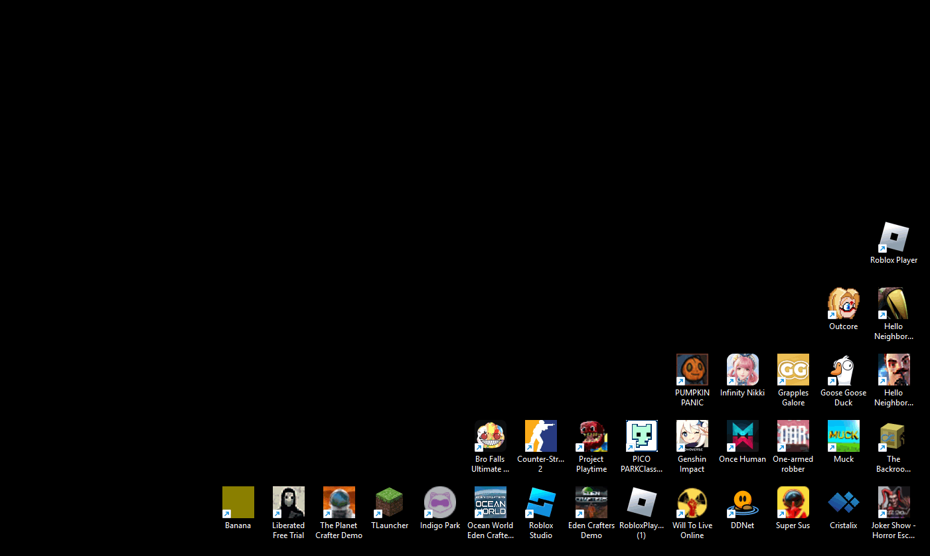
Task: Click the Cristalix desktop icon
Action: 843,502
